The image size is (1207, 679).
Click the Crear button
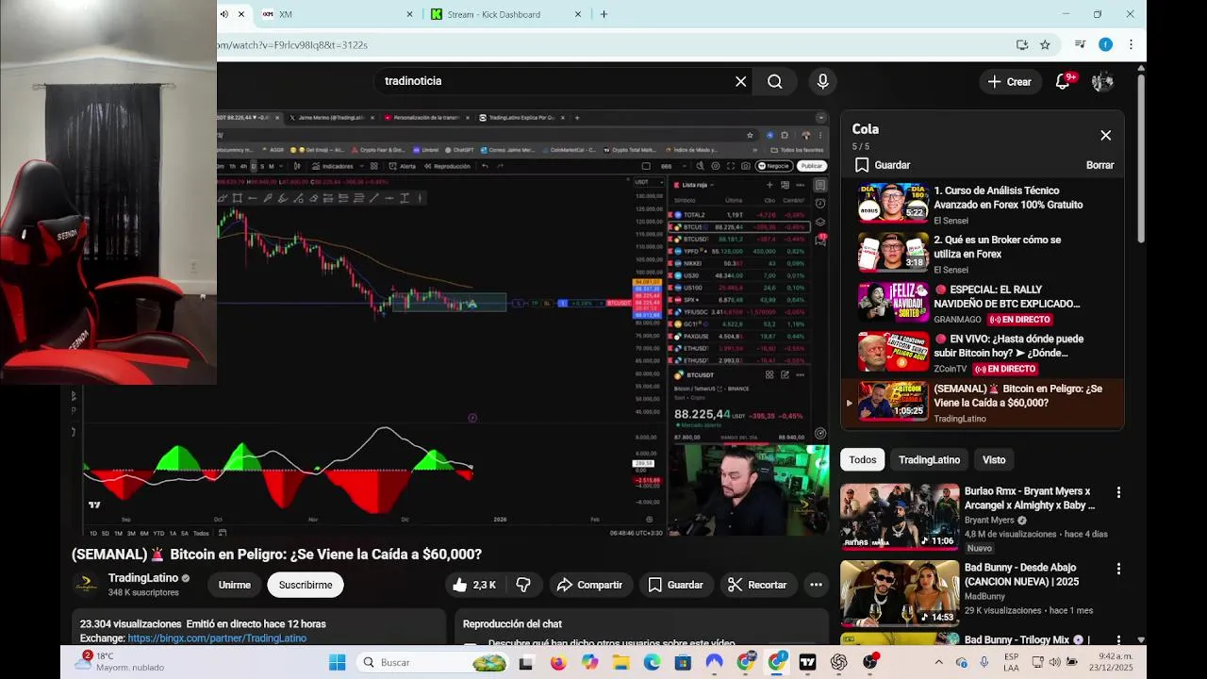[1009, 81]
